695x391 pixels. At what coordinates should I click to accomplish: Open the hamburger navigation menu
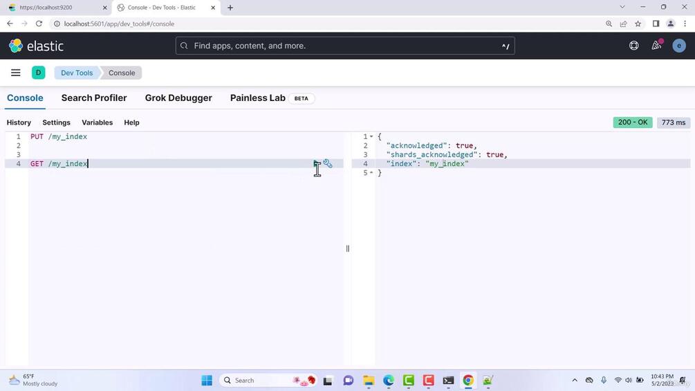coord(15,73)
